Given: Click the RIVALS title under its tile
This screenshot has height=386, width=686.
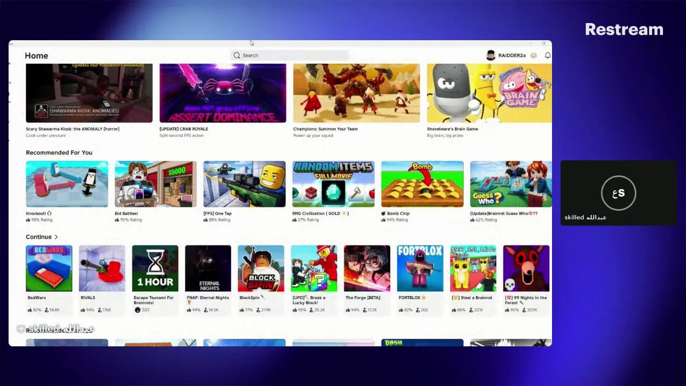Looking at the screenshot, I should tap(88, 298).
